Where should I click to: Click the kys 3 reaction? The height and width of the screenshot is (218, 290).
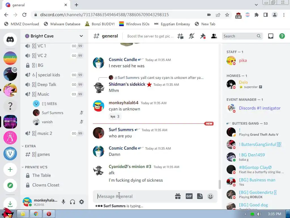click(x=115, y=116)
